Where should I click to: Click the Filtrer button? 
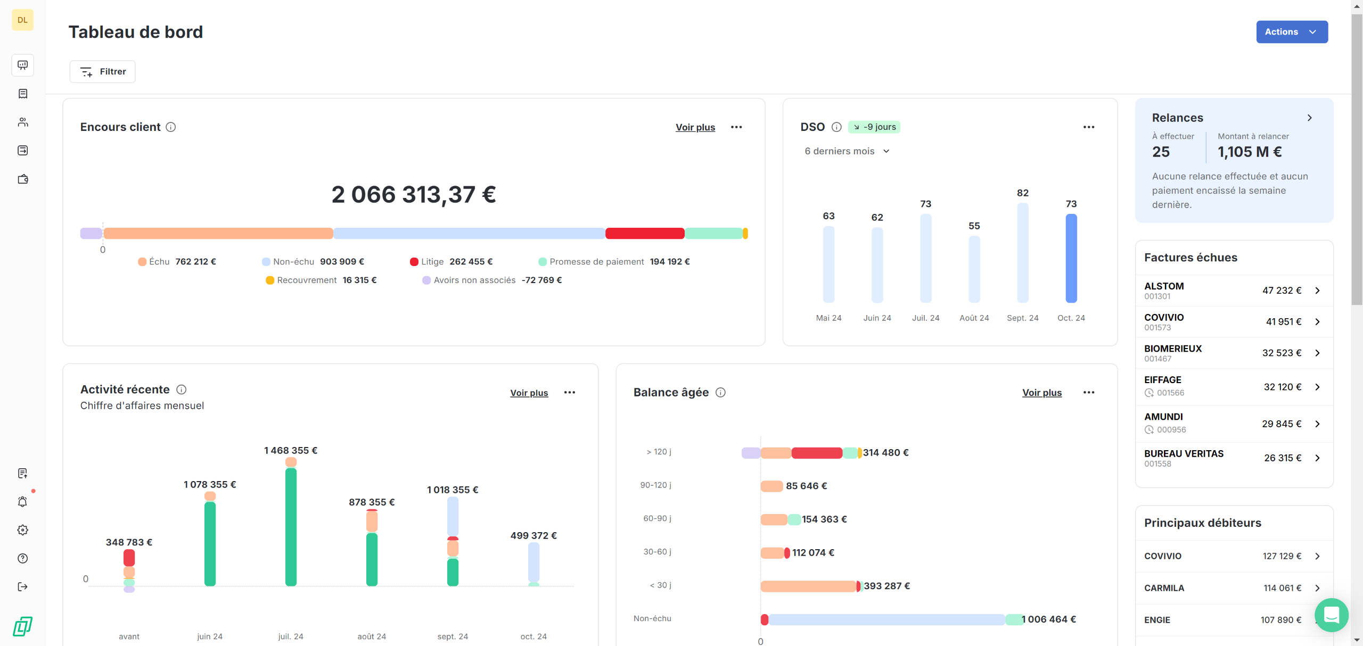coord(103,72)
